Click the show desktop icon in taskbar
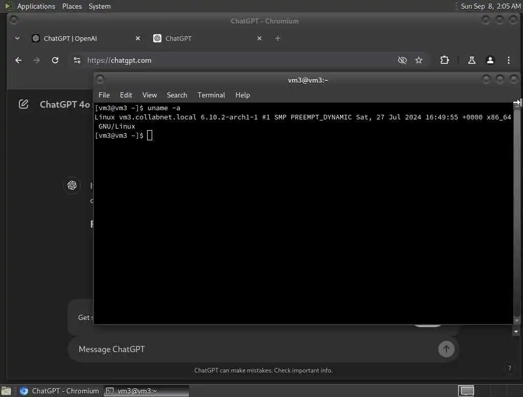This screenshot has height=397, width=523. coord(6,391)
